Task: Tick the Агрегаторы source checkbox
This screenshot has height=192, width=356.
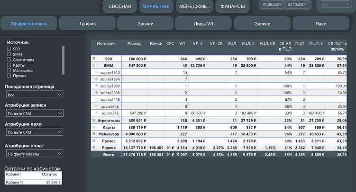Action: (9, 60)
